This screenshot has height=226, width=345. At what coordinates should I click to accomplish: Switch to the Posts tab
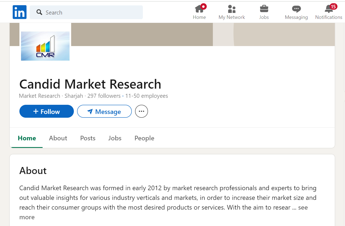[x=88, y=138]
